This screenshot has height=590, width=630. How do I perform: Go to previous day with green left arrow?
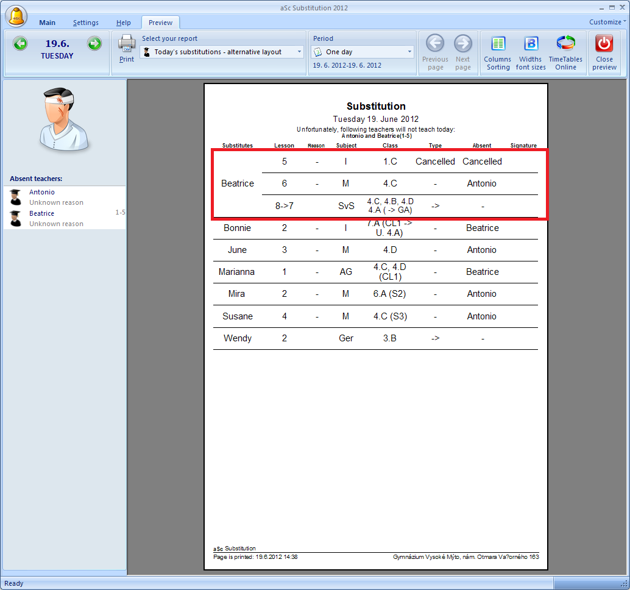tap(20, 43)
